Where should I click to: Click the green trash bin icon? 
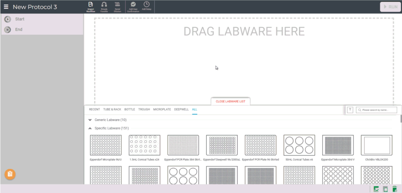click(x=395, y=189)
